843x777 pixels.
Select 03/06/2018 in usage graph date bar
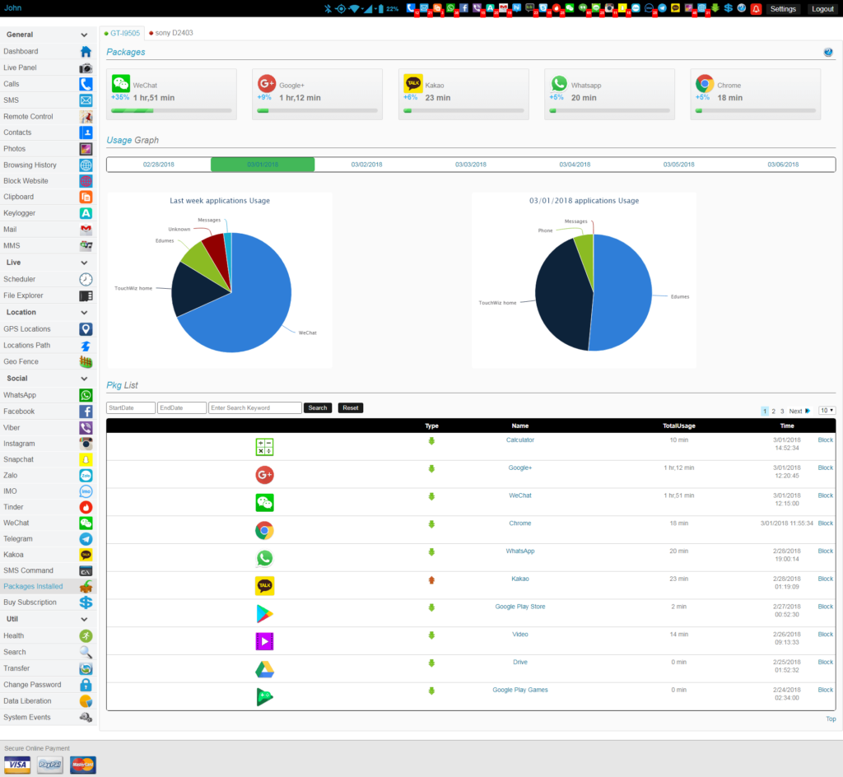pyautogui.click(x=783, y=165)
